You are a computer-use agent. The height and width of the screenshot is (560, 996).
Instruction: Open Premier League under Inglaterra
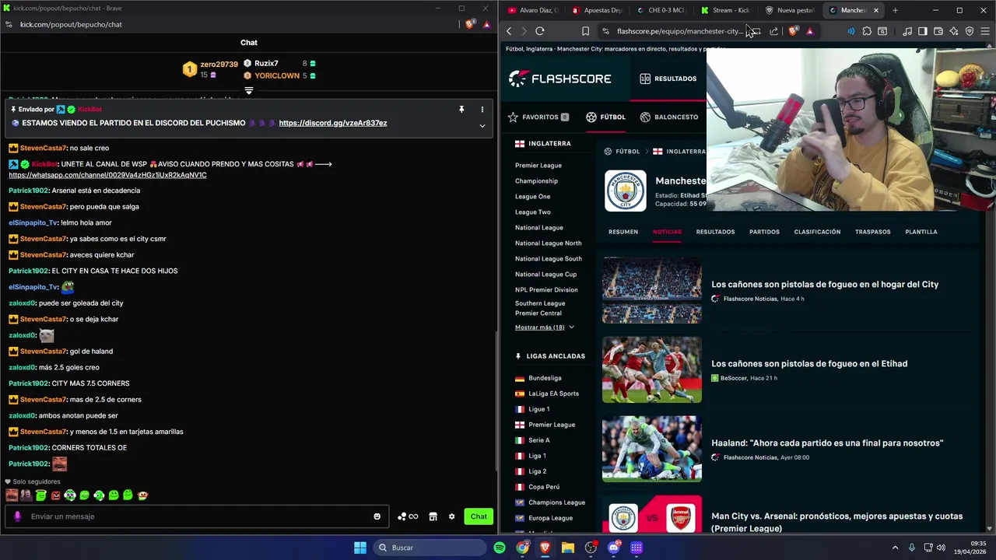coord(538,165)
